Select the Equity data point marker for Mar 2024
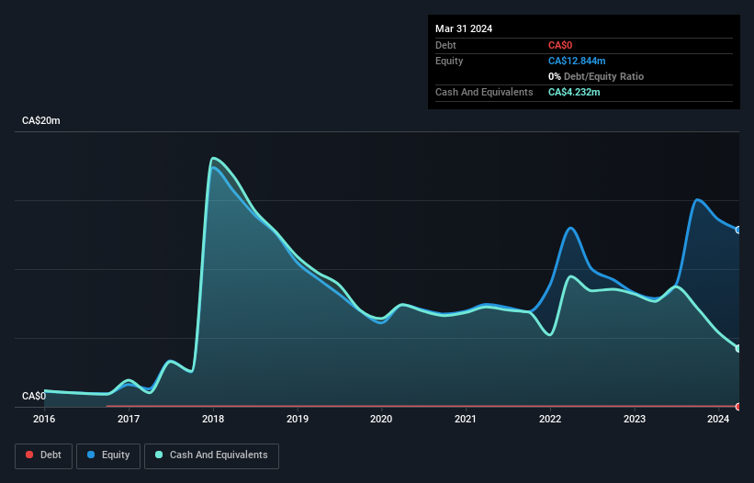Screen dimensions: 754x483 738,230
